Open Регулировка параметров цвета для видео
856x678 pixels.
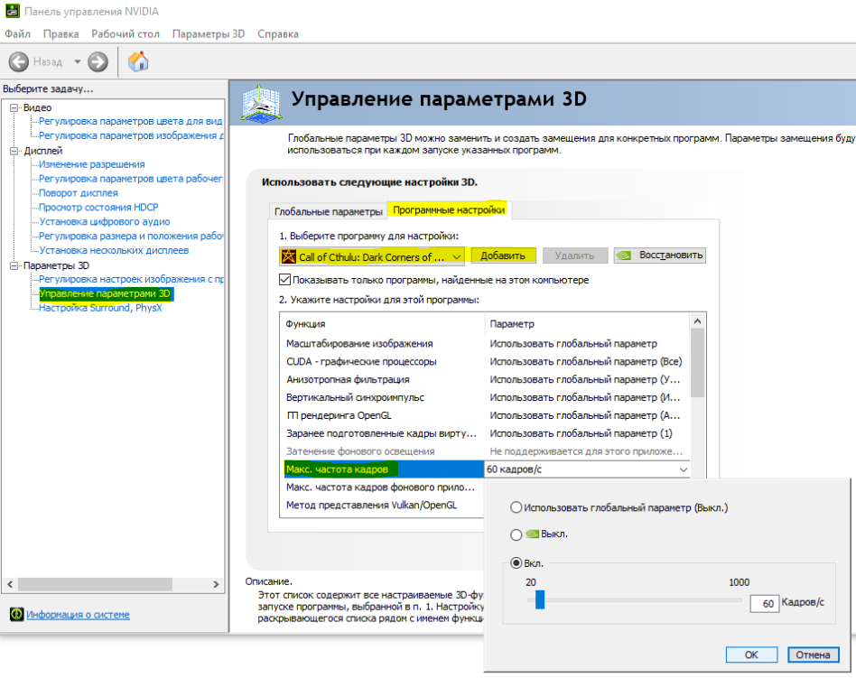tap(130, 121)
